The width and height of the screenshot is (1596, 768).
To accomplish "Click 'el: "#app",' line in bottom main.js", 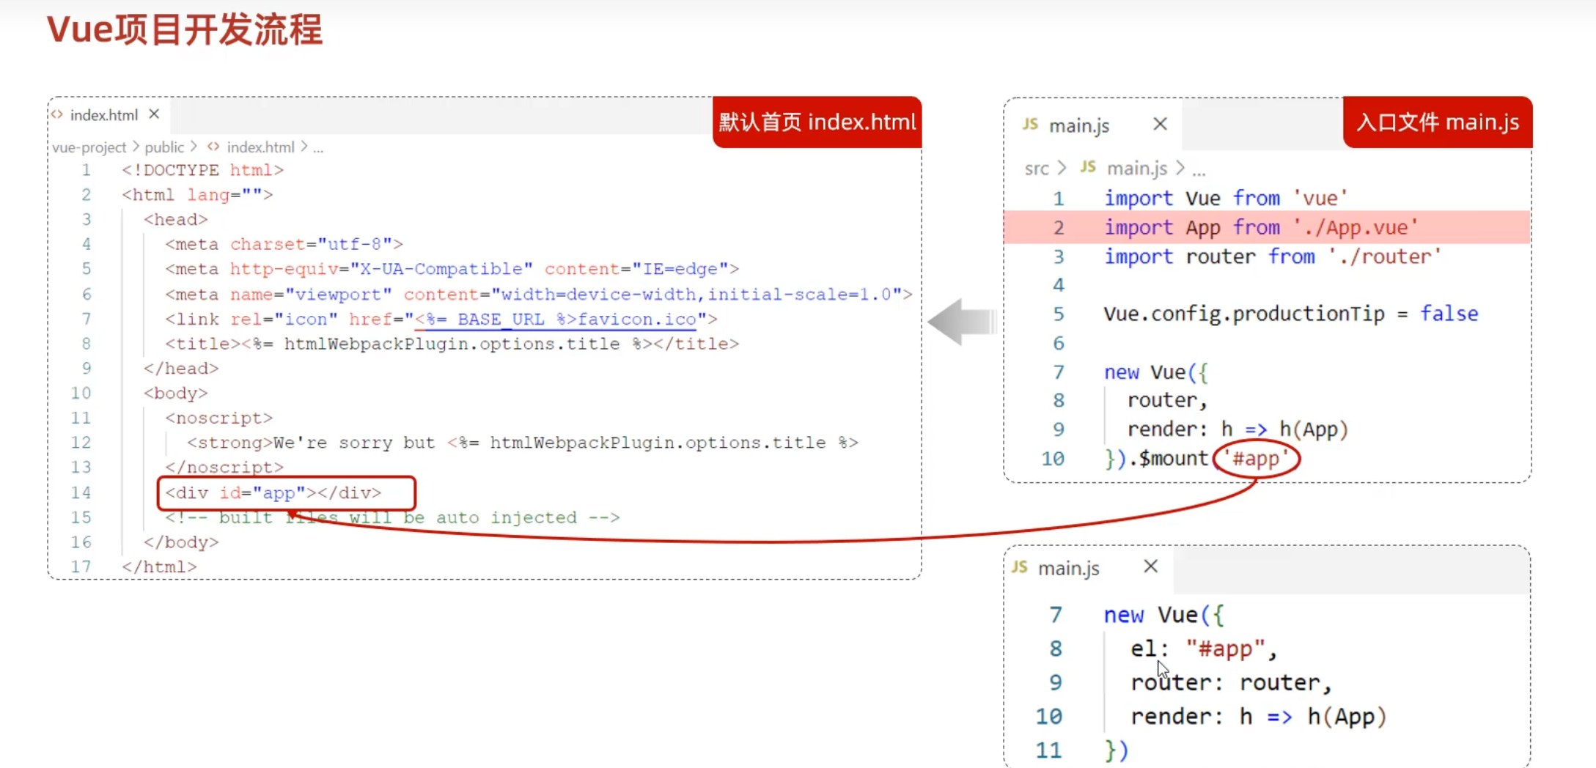I will (1204, 649).
